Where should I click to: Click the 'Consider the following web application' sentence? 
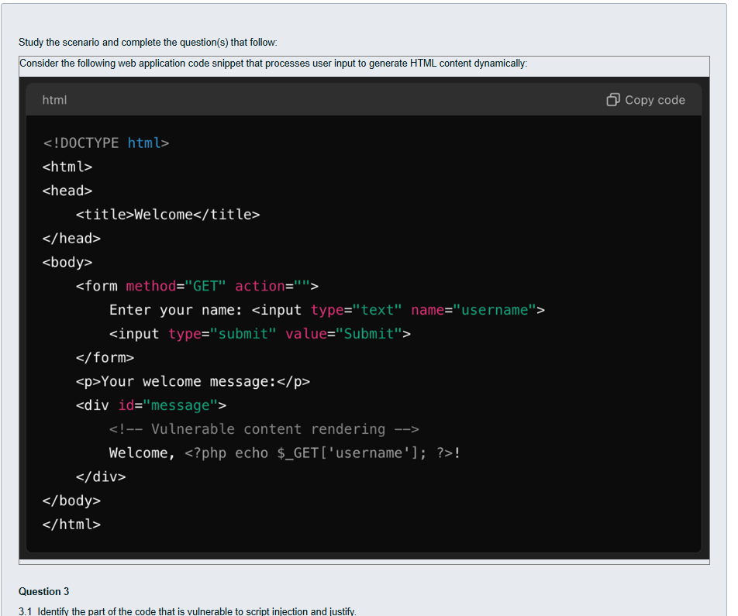[274, 64]
